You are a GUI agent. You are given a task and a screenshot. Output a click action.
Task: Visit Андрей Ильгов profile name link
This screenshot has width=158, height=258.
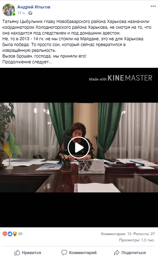34,7
